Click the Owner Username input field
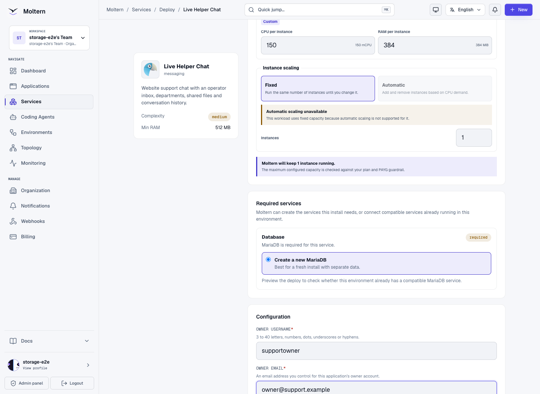Image resolution: width=540 pixels, height=394 pixels. tap(376, 351)
